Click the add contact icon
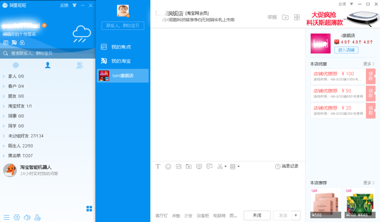This screenshot has height=222, width=380. 37,218
